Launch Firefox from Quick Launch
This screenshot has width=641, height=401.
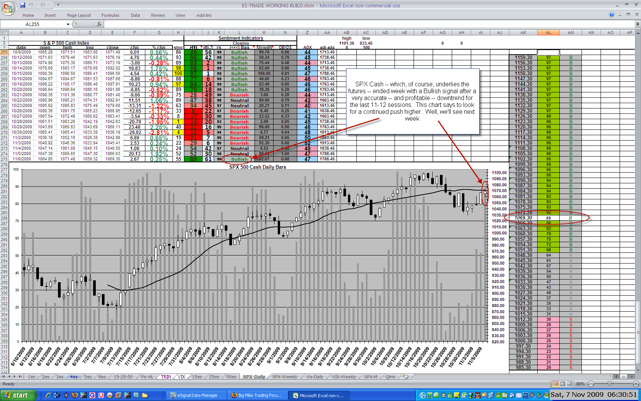75,395
